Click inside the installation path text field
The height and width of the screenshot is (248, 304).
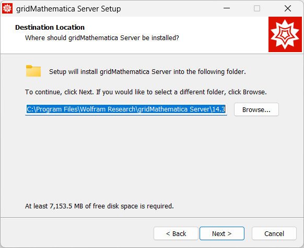(126, 109)
